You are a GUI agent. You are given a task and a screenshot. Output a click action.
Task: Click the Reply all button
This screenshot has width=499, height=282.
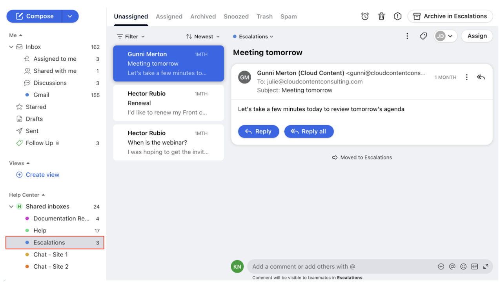click(x=309, y=132)
